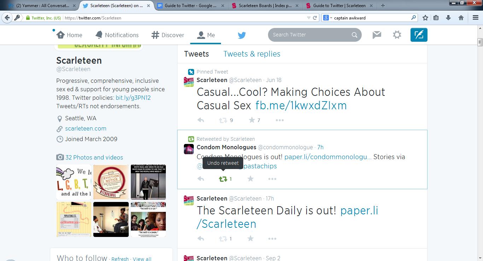Switch to Yammer browser tab

coord(43,6)
